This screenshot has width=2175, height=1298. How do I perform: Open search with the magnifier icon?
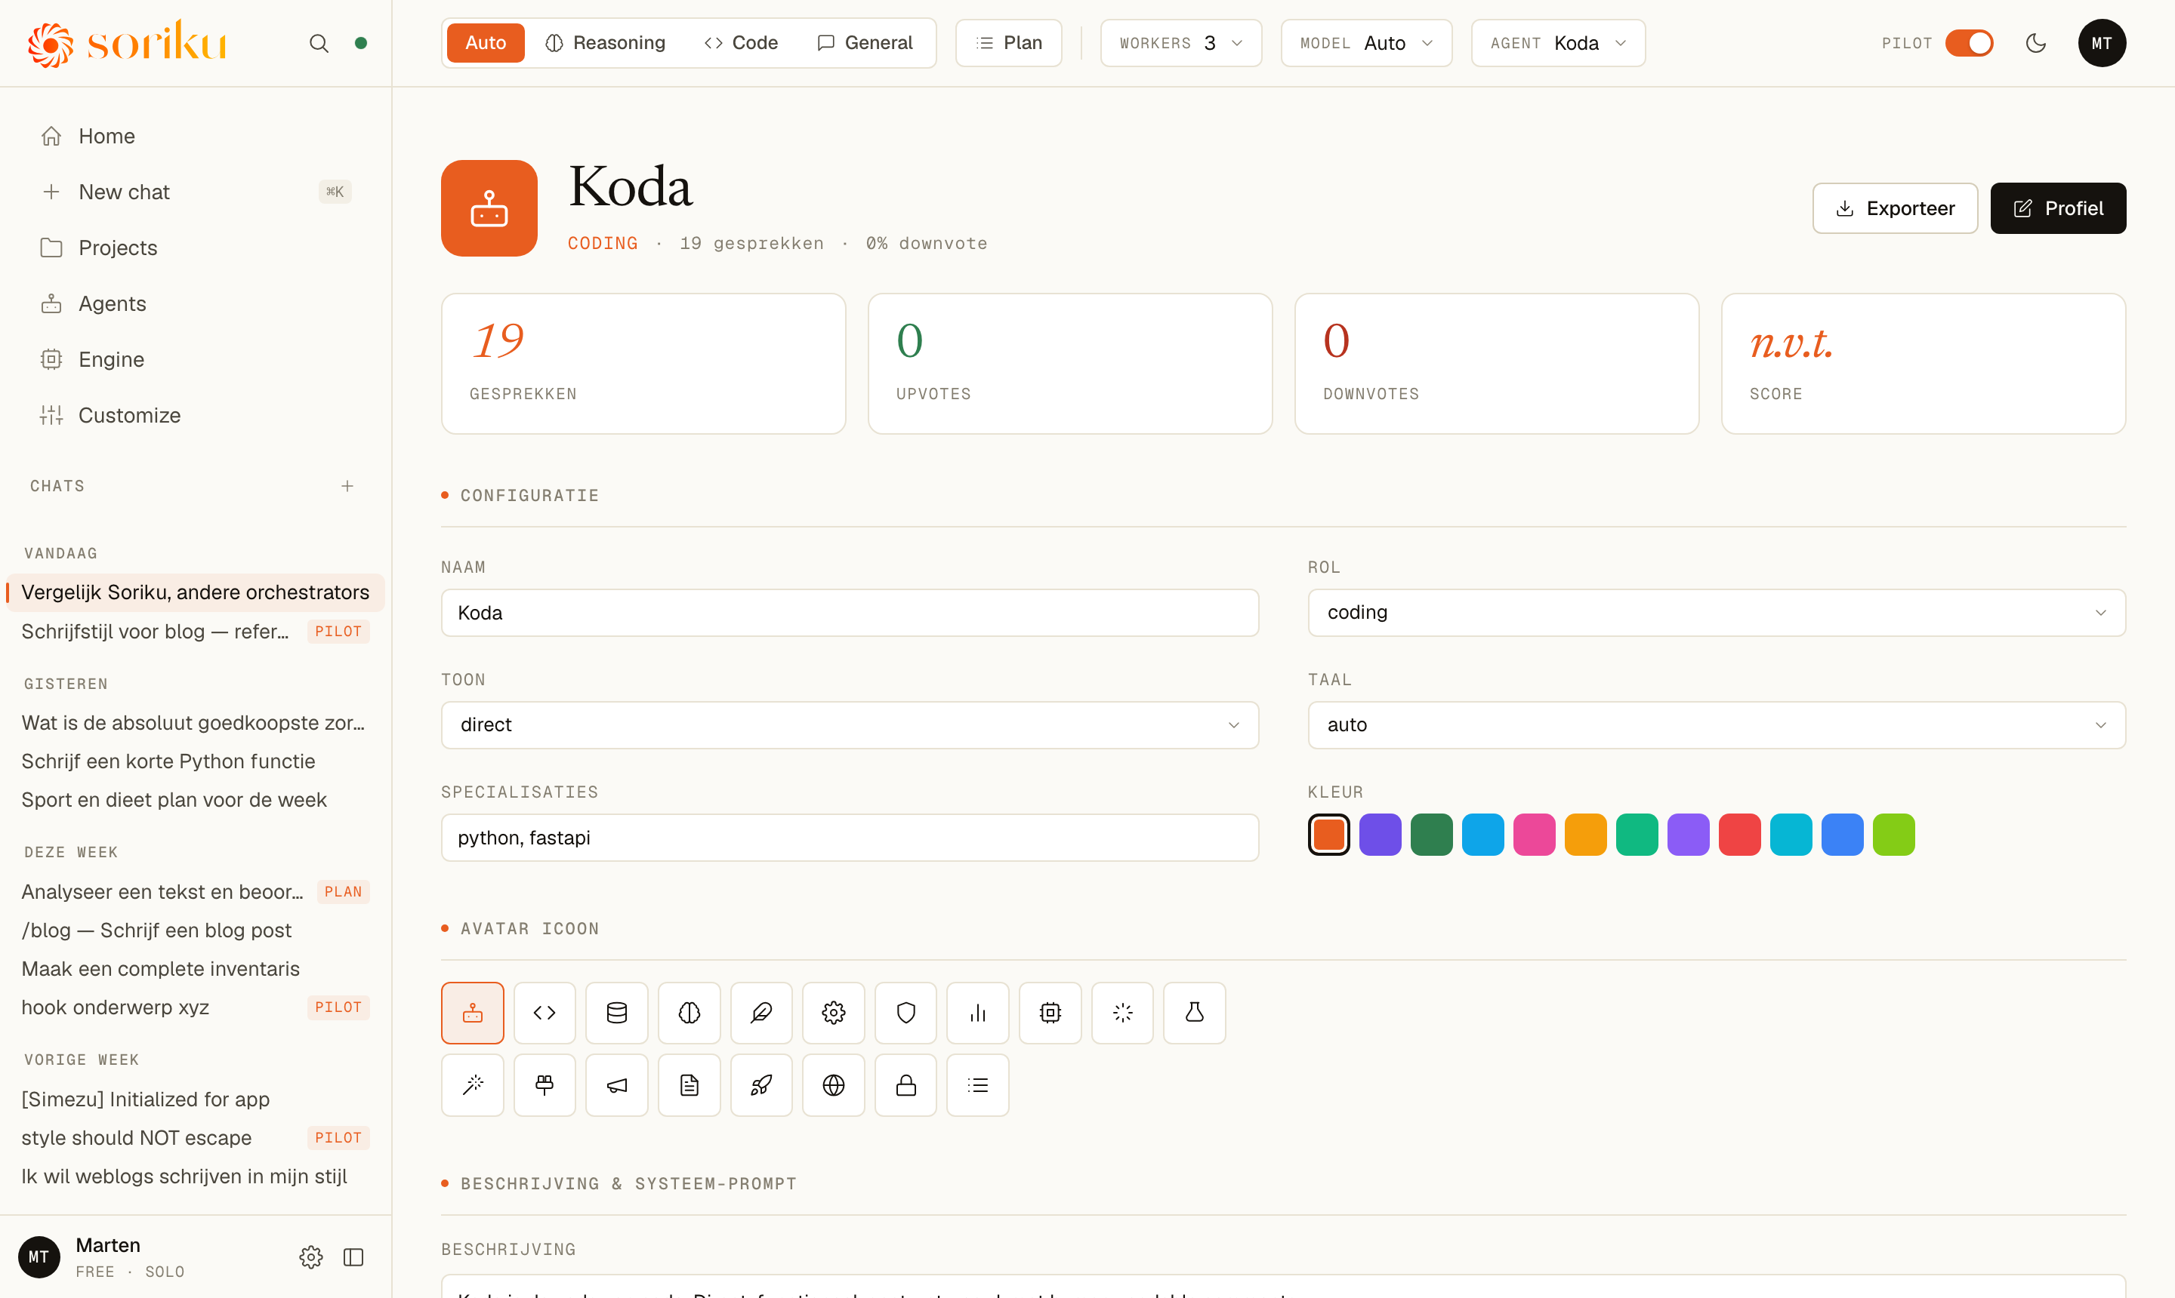pos(319,43)
